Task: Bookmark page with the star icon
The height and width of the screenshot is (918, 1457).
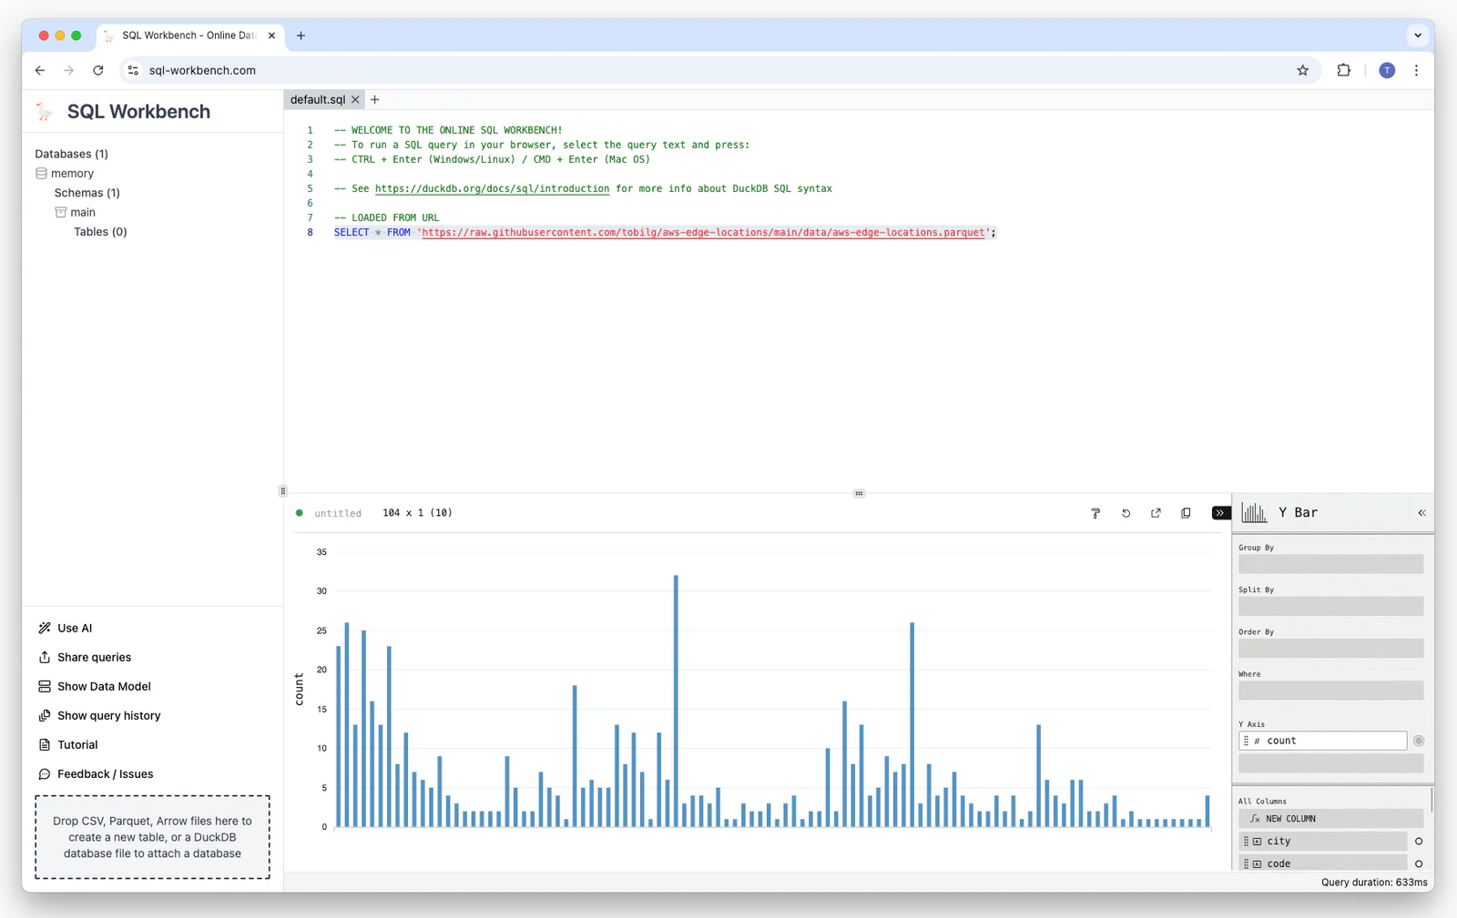Action: click(1302, 70)
